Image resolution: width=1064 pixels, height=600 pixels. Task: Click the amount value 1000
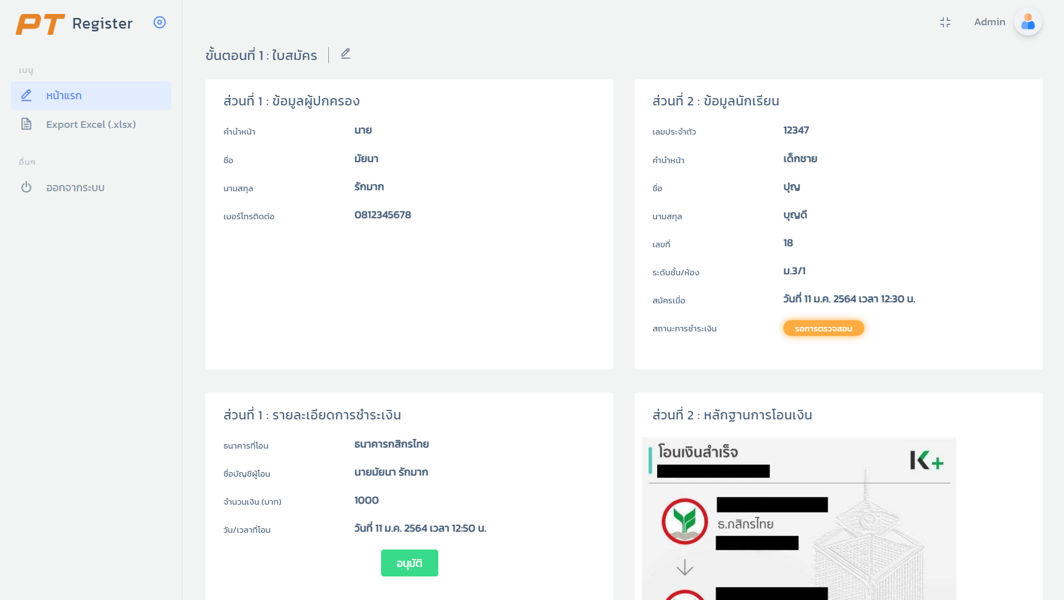click(366, 501)
